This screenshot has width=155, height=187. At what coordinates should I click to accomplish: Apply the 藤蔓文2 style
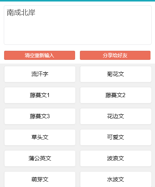116,95
